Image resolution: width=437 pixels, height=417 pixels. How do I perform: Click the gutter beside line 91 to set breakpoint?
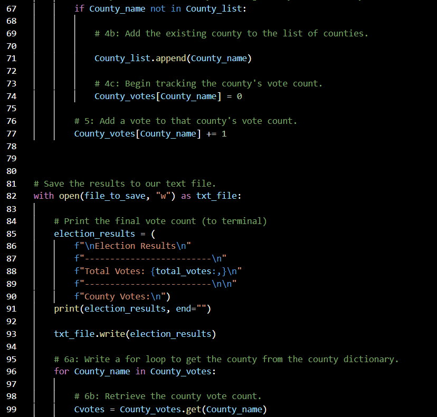point(25,308)
